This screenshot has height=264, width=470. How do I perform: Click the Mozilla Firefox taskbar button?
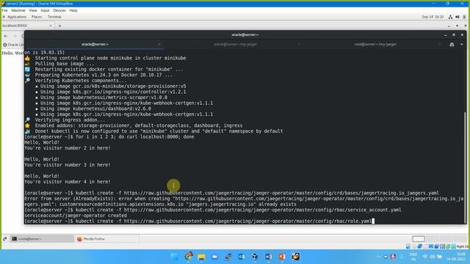click(106, 239)
